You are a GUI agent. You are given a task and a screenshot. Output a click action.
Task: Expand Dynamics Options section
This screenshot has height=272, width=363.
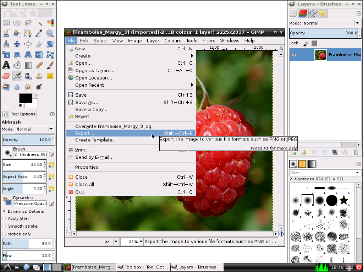(x=4, y=211)
